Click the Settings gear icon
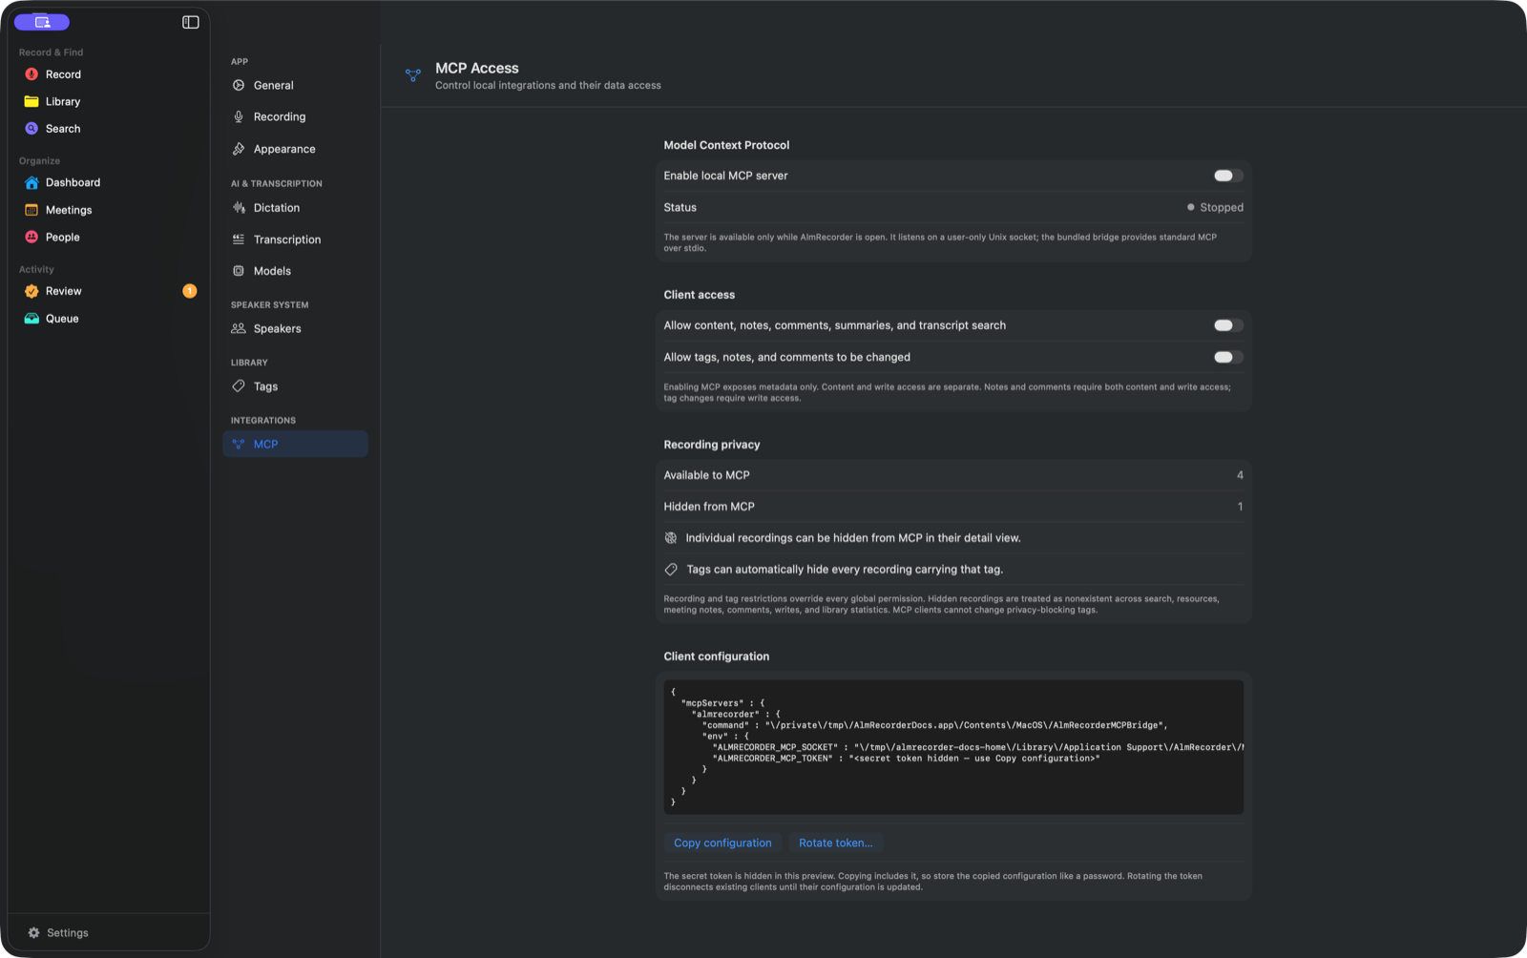 [34, 933]
